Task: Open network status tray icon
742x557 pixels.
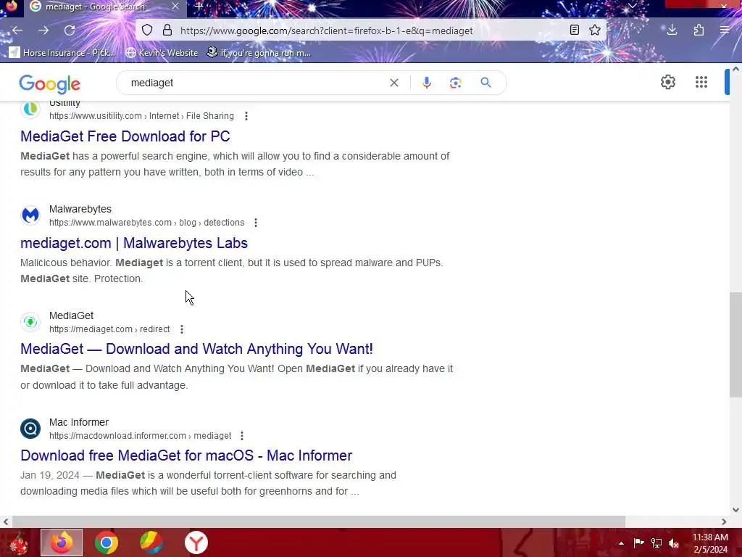Action: 656,543
